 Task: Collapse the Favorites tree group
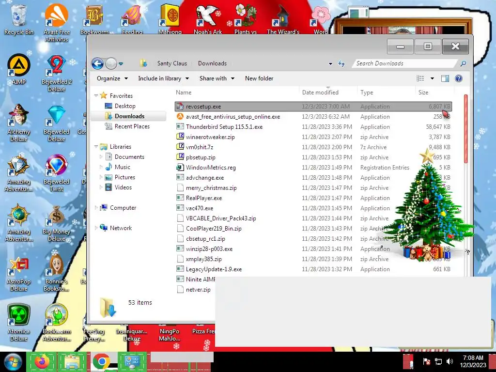pos(96,95)
